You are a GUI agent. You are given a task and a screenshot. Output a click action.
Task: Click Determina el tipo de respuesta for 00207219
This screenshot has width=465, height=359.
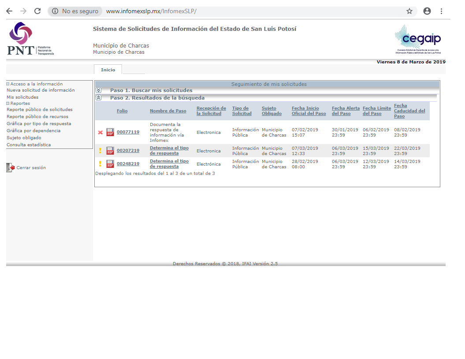pyautogui.click(x=169, y=151)
